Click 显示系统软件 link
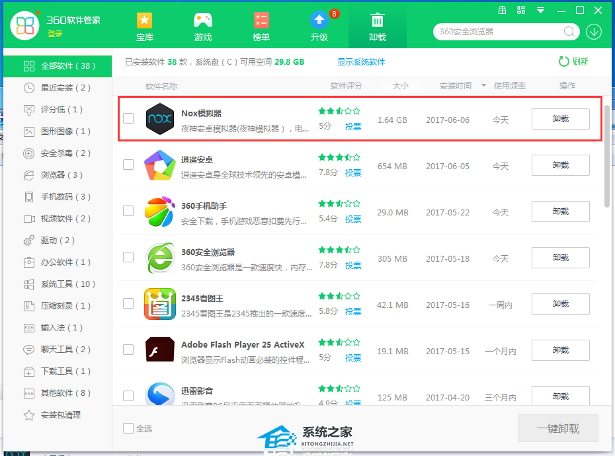Viewport: 615px width, 456px height. point(361,62)
